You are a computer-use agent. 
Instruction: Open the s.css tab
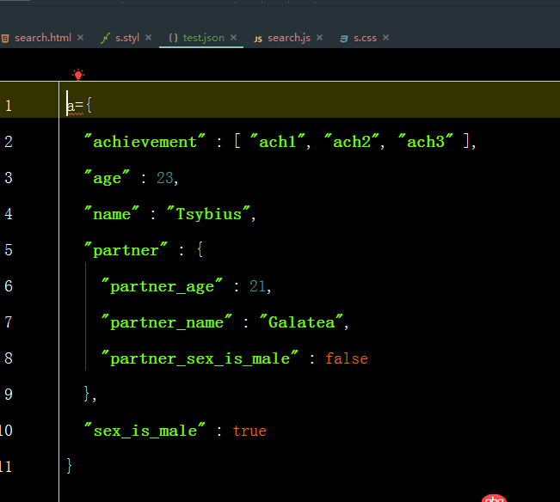click(x=365, y=38)
